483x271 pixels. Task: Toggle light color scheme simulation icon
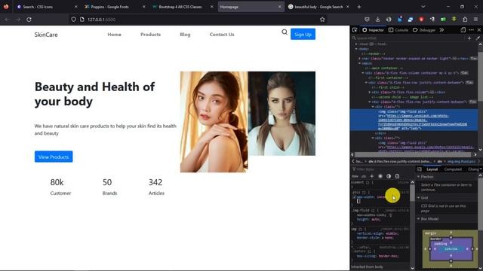coord(380,176)
